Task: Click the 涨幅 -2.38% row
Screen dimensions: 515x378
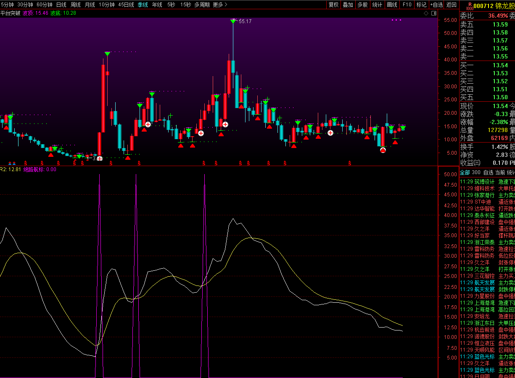Action: tap(487, 122)
